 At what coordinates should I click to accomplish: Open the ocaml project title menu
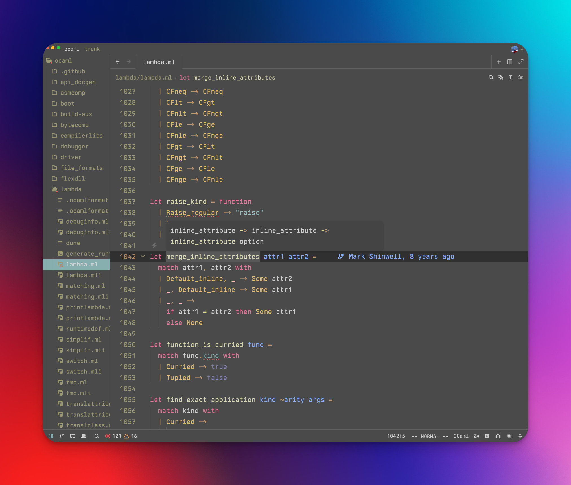(72, 49)
